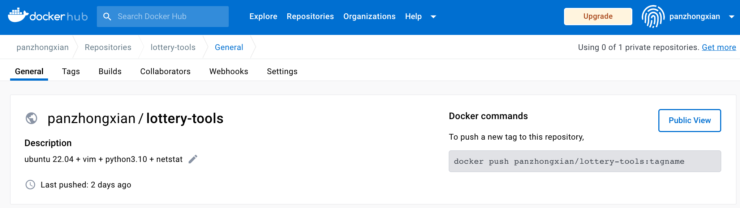Go to panzhongxian breadcrumb

point(43,47)
